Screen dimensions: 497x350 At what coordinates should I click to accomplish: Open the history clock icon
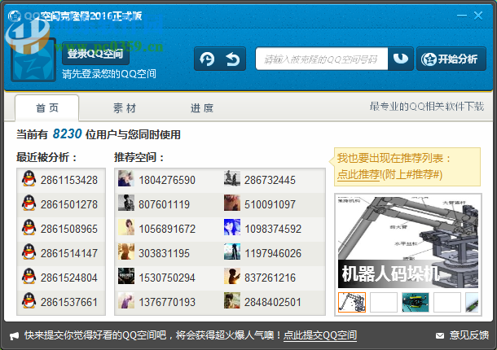click(x=207, y=59)
